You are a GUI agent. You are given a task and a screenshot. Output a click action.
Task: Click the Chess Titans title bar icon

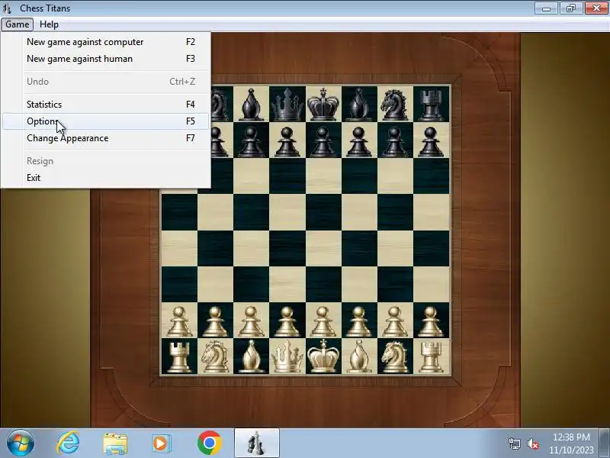7,8
